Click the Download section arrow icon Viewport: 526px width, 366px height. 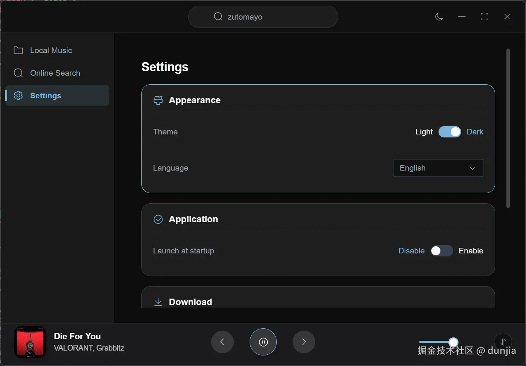tap(158, 302)
